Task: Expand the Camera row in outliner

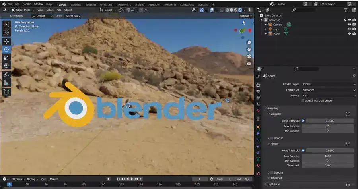Action: (x=266, y=25)
